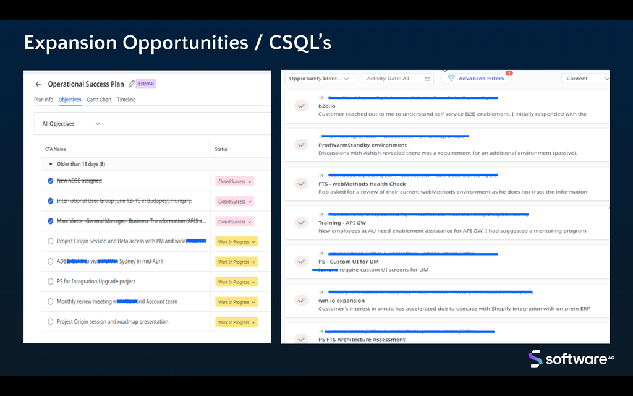Mark the Sydney in mid-April visit complete
The image size is (633, 396).
pos(51,262)
